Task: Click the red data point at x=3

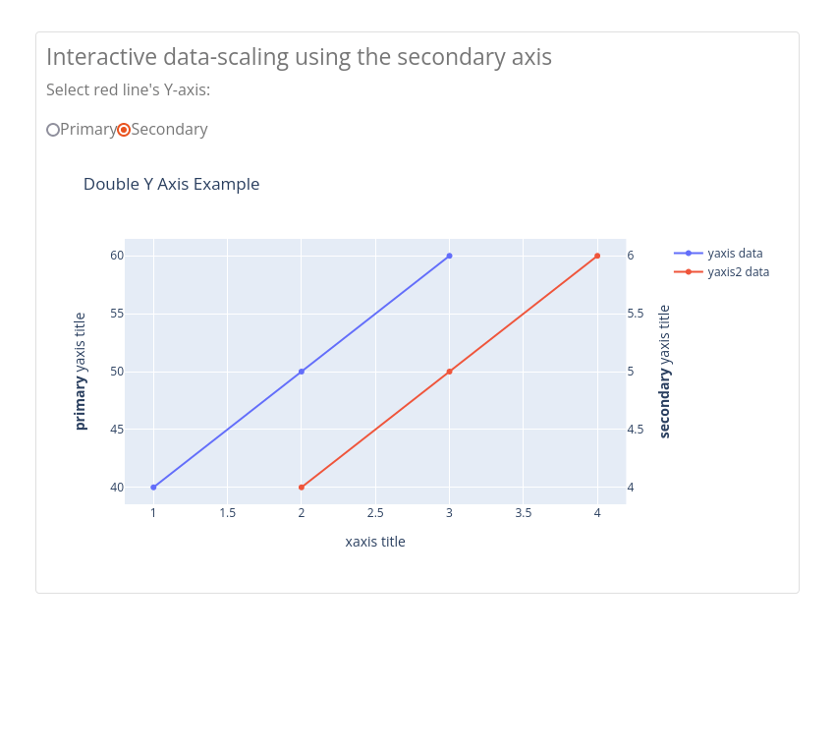Action: tap(450, 372)
